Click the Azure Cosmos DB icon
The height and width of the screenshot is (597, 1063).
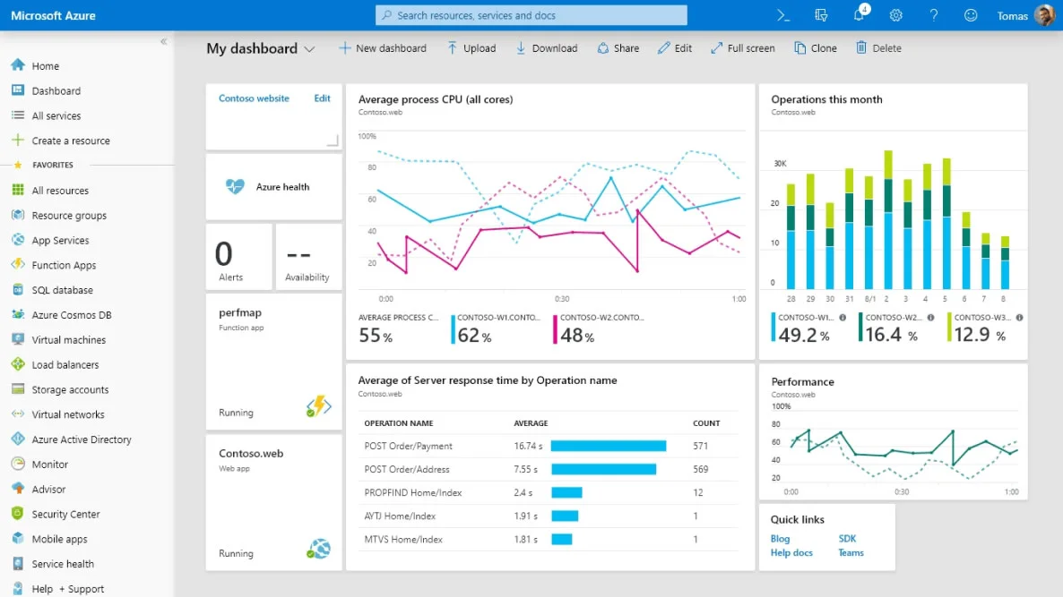click(x=18, y=314)
